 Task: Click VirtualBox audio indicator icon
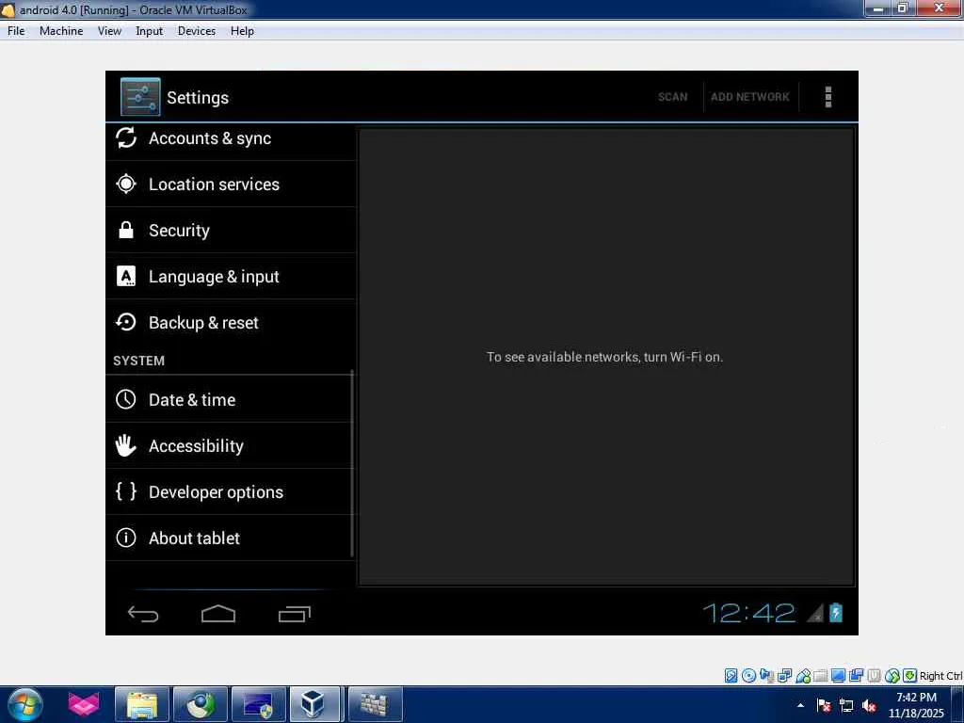coord(766,676)
